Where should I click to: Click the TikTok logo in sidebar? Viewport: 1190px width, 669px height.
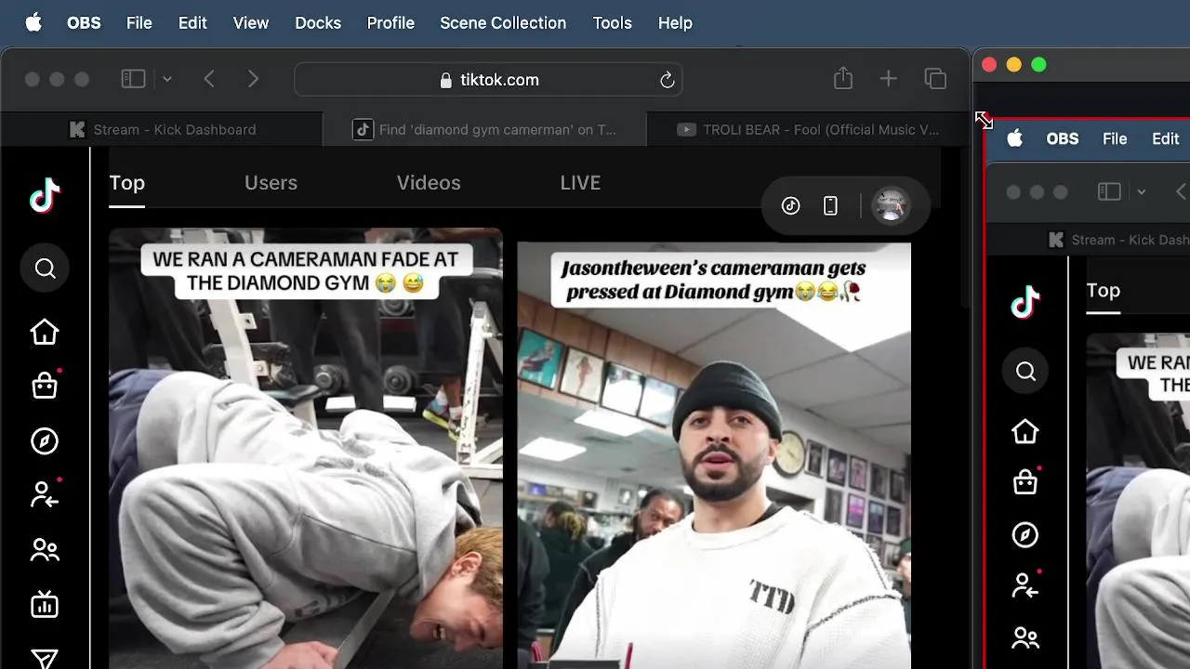(45, 196)
